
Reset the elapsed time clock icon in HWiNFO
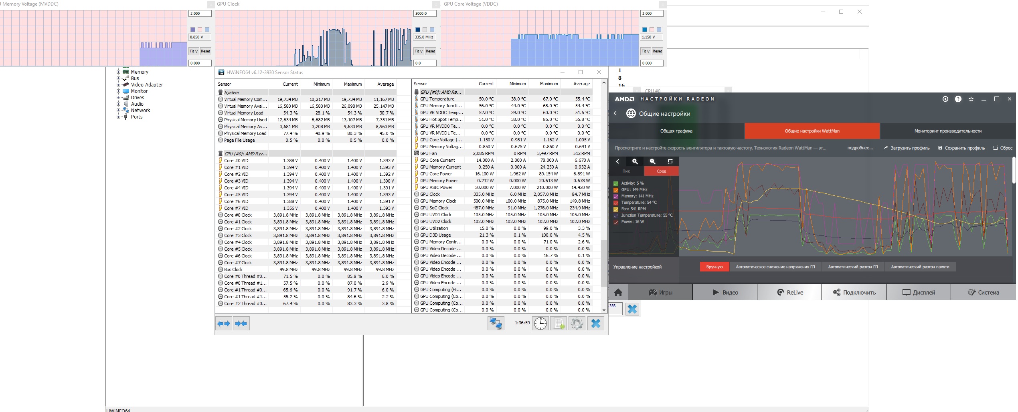540,324
